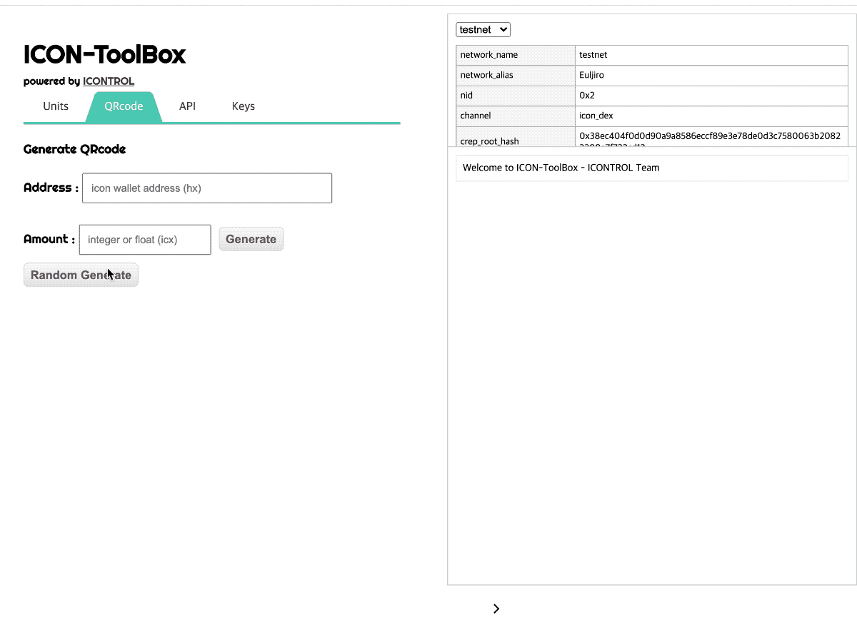Select the nid label cell
The height and width of the screenshot is (622, 857).
click(x=516, y=96)
